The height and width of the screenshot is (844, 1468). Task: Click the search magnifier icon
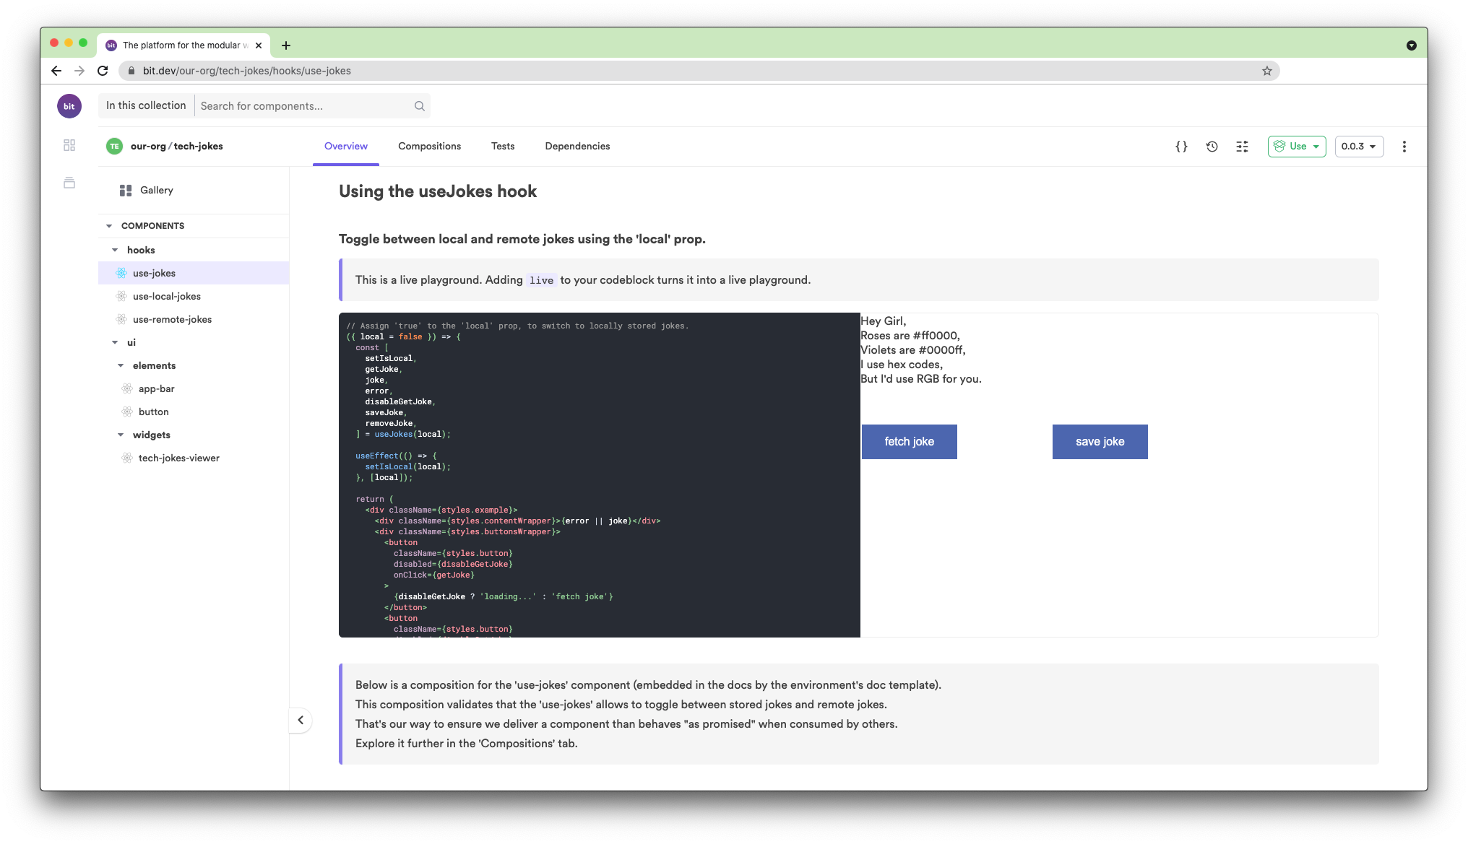coord(419,105)
